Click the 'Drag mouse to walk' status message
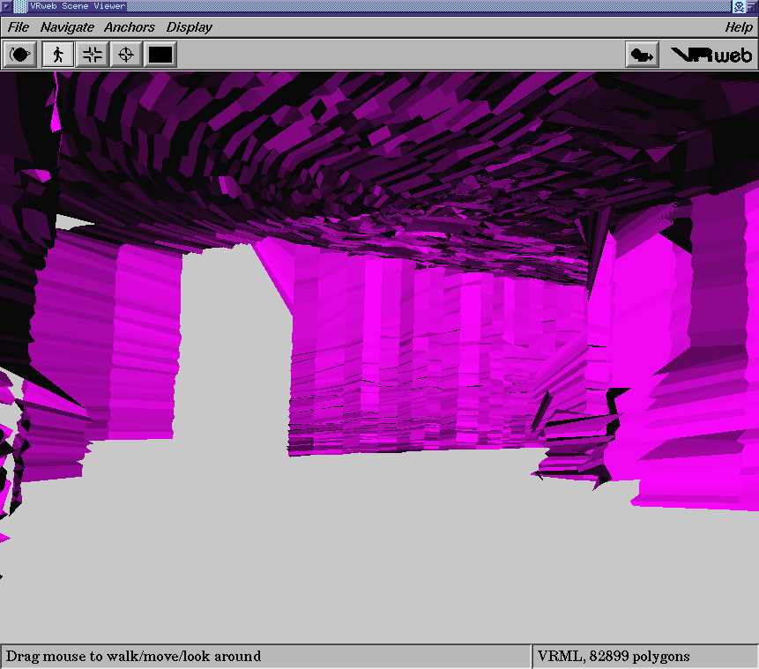The height and width of the screenshot is (669, 759). coord(134,656)
